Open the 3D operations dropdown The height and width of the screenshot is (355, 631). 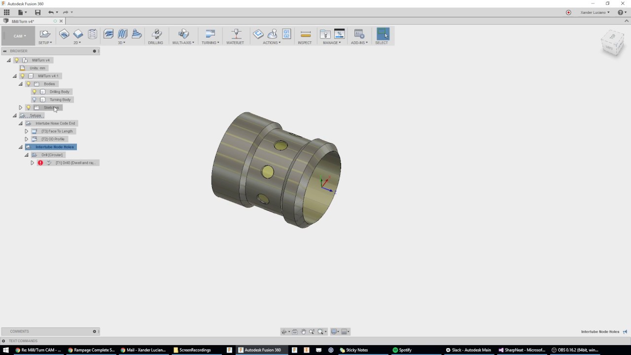(121, 43)
